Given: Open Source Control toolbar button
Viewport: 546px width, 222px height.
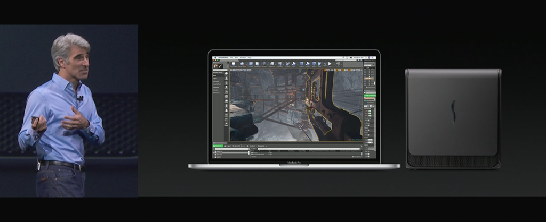Looking at the screenshot, I should coord(242,64).
